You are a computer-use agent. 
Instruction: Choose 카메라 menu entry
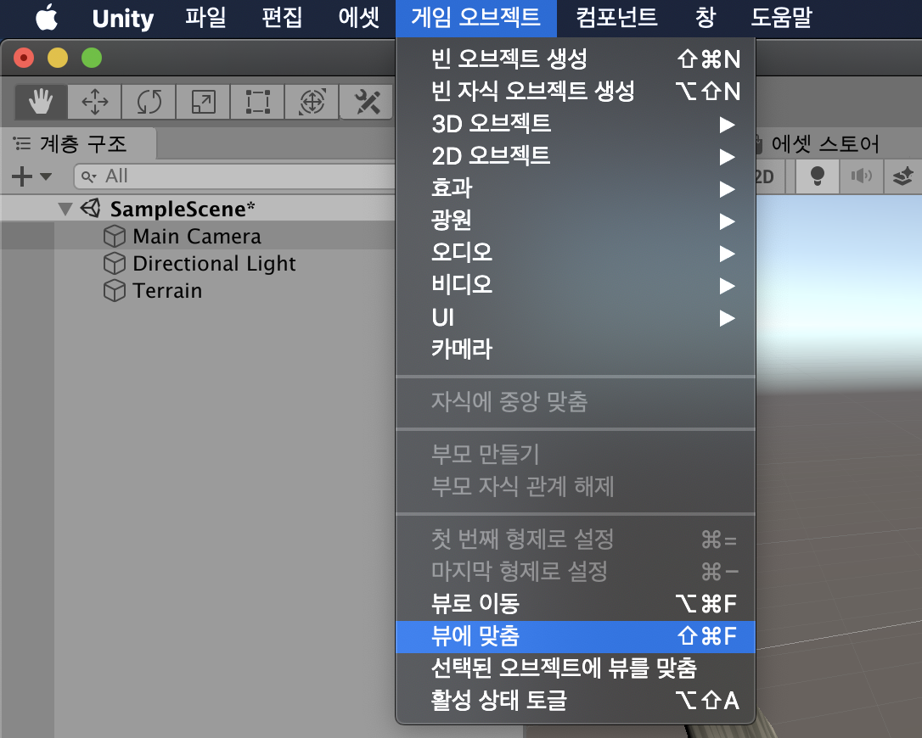[575, 349]
